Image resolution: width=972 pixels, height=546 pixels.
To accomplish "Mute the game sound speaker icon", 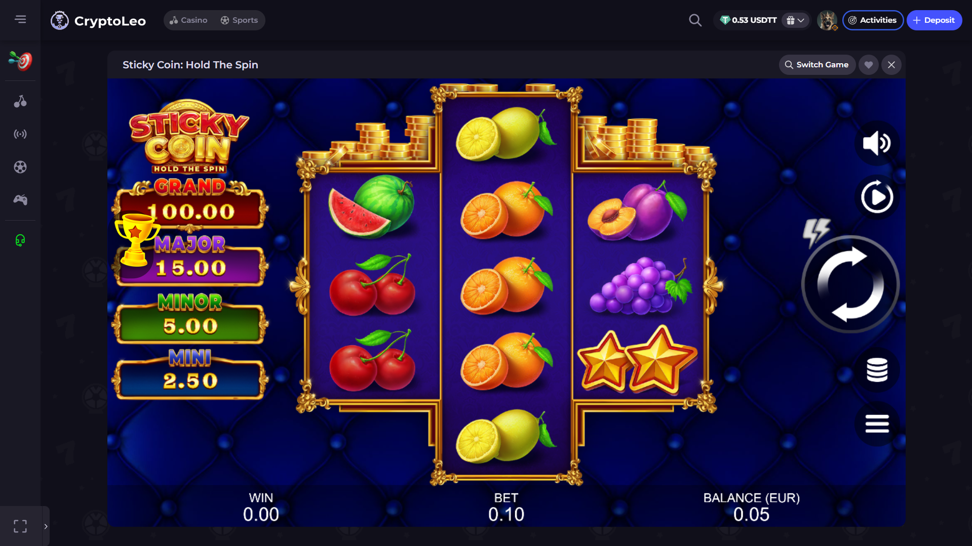I will point(877,143).
